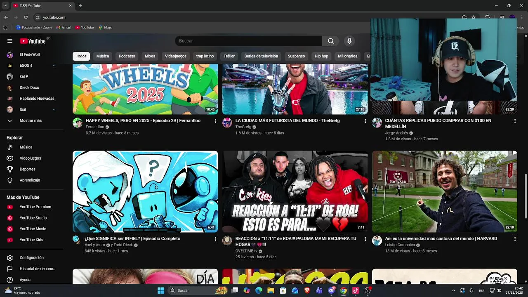528x297 pixels.
Task: Open Chrome tab search dropdown
Action: (x=5, y=6)
